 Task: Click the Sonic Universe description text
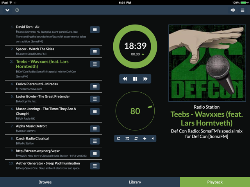51,37
